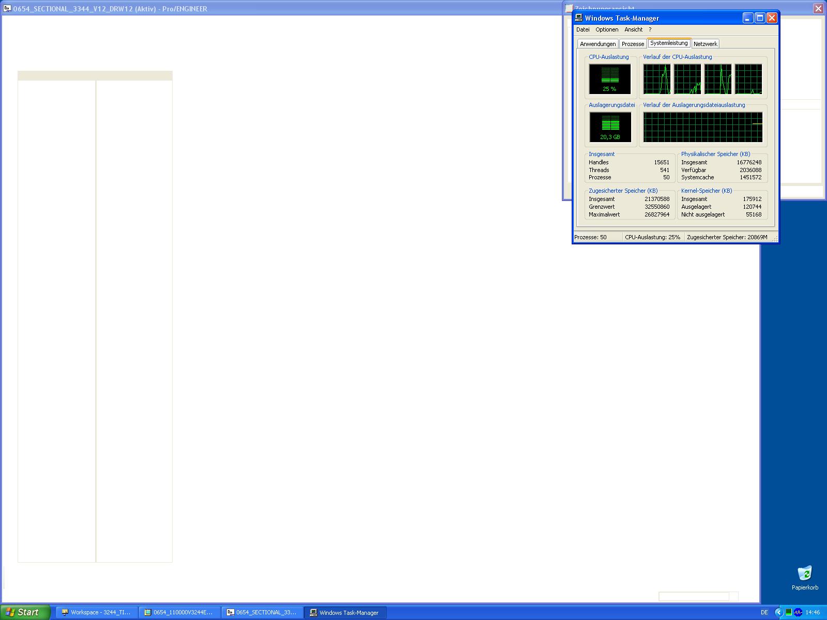This screenshot has height=620, width=827.
Task: Click the Pro/ENGINEER window title icon
Action: [7, 8]
